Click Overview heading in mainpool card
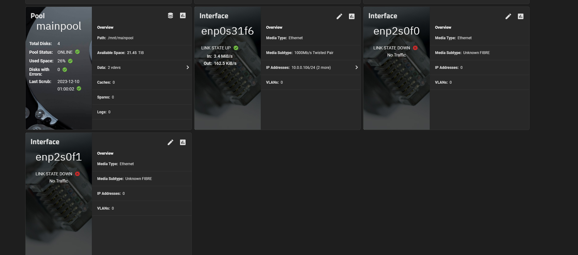Image resolution: width=578 pixels, height=255 pixels. tap(105, 27)
